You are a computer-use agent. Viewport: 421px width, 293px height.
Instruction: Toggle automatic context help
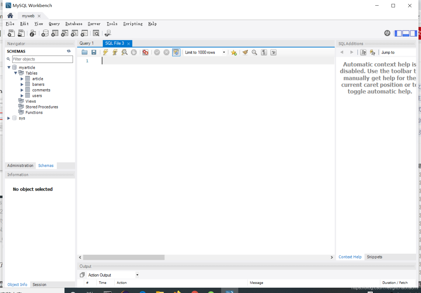[x=372, y=52]
